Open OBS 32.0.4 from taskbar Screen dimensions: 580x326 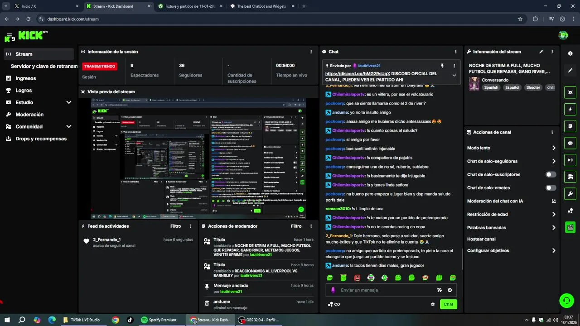pos(259,320)
